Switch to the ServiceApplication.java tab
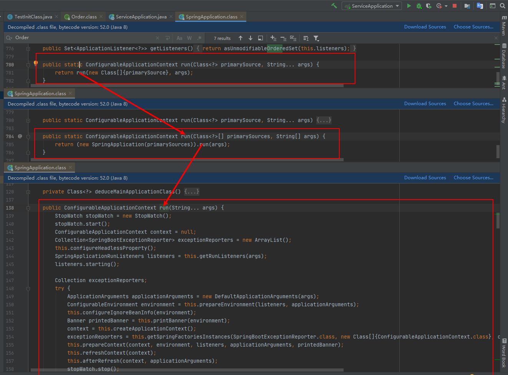Screen dimensions: 508x375 coord(141,17)
